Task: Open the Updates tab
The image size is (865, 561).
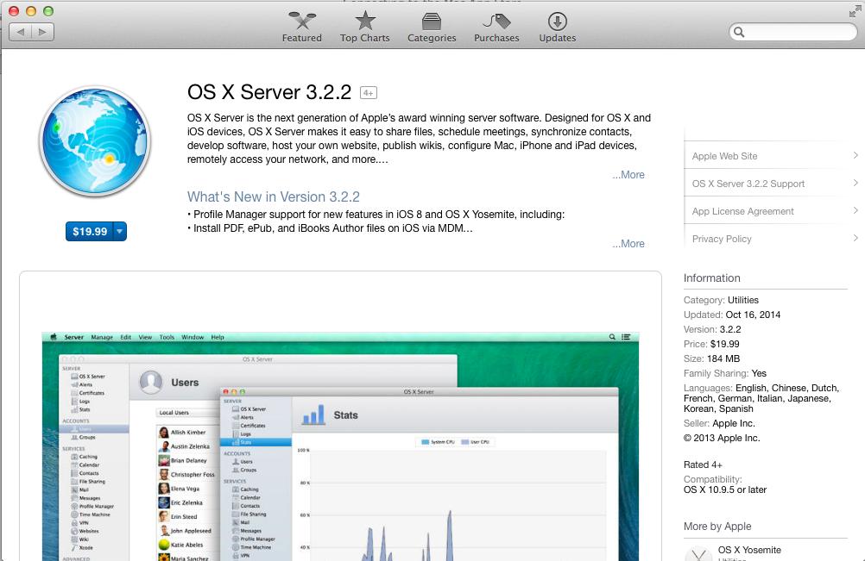Action: click(557, 27)
